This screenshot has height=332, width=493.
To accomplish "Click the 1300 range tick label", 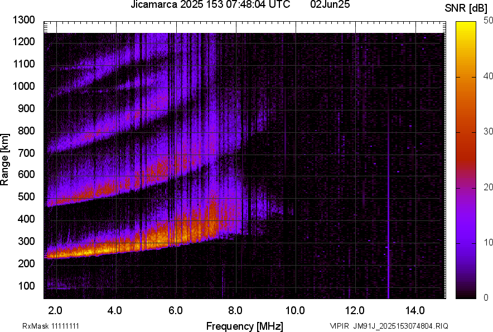I will click(x=24, y=20).
